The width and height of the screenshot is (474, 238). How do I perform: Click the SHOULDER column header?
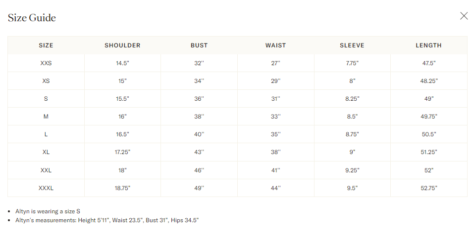coord(122,45)
